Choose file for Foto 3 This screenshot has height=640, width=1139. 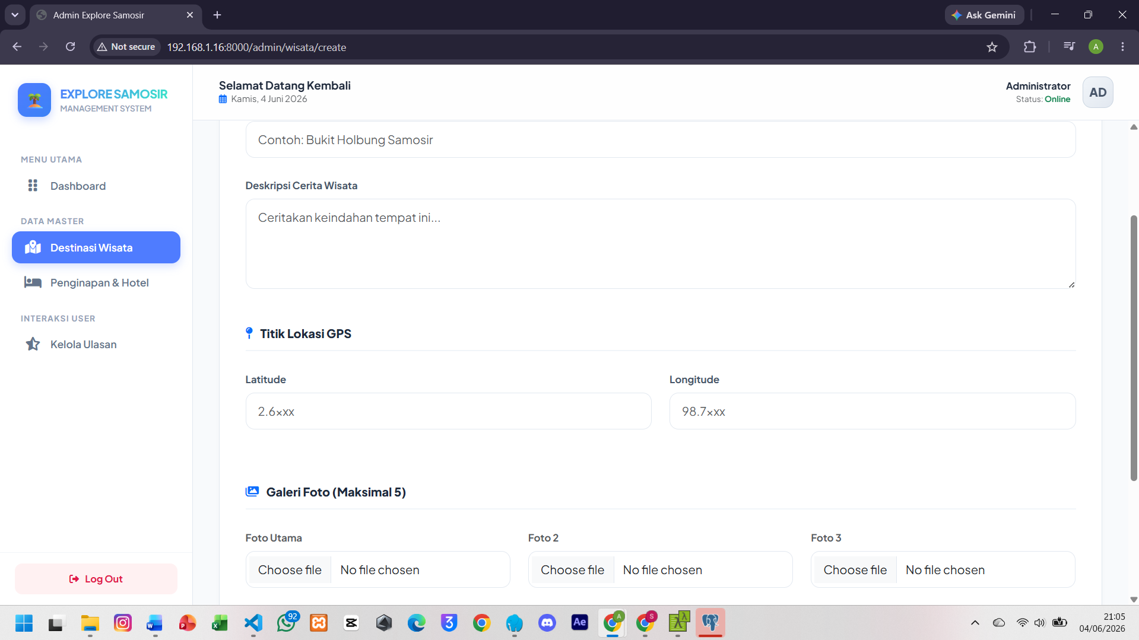coord(855,570)
